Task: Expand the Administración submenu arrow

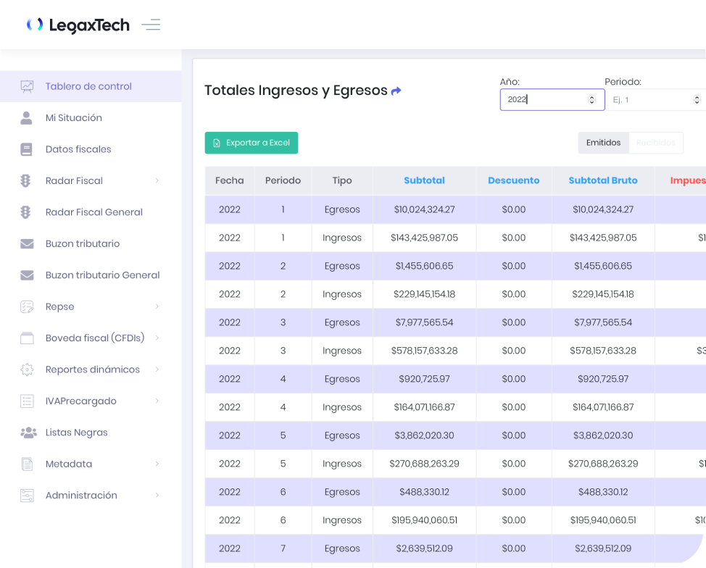Action: pos(157,496)
